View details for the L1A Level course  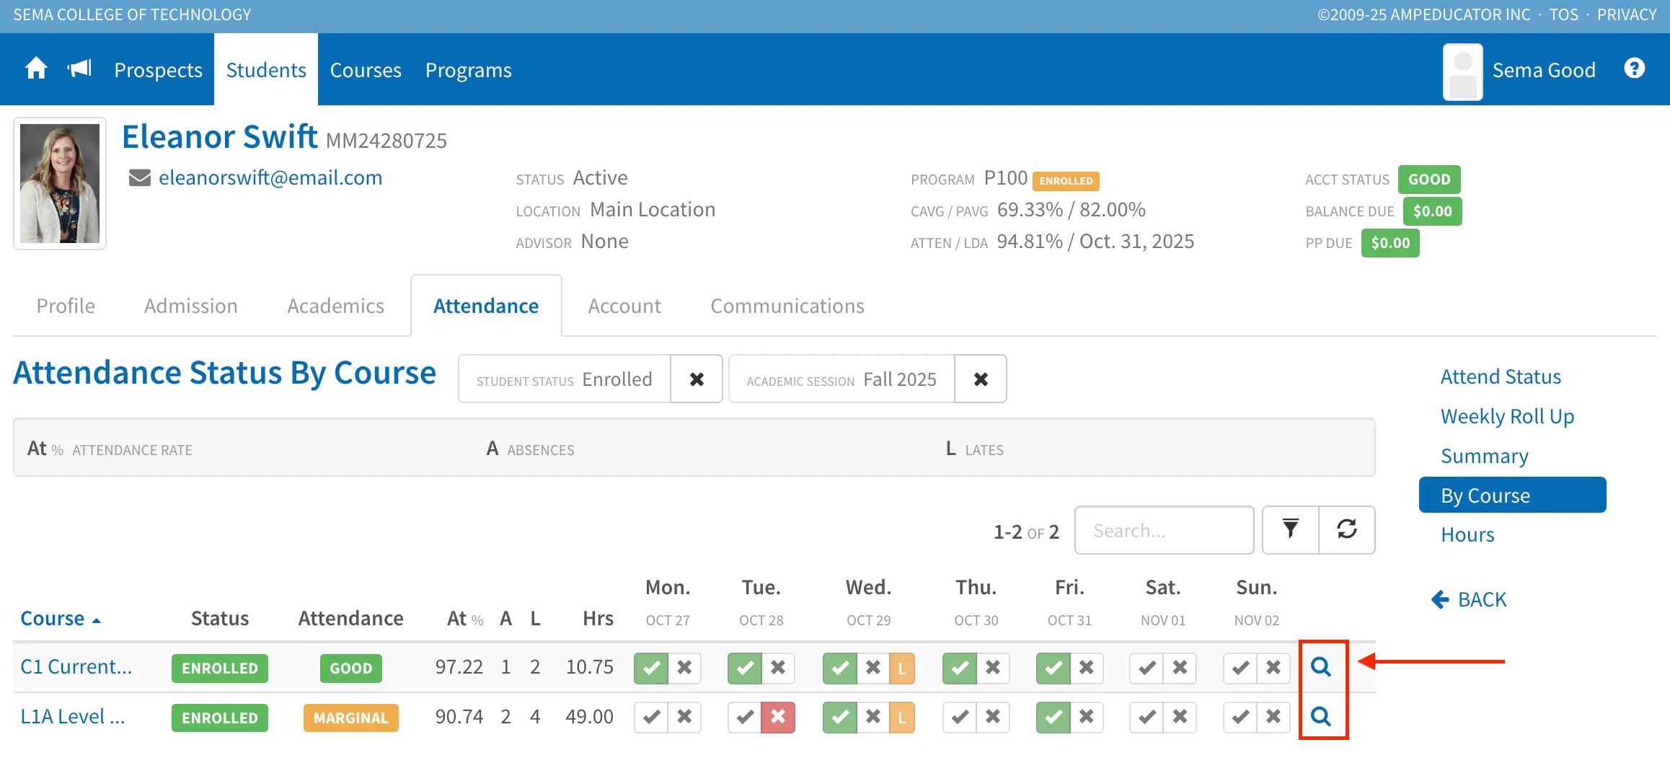pos(1321,717)
